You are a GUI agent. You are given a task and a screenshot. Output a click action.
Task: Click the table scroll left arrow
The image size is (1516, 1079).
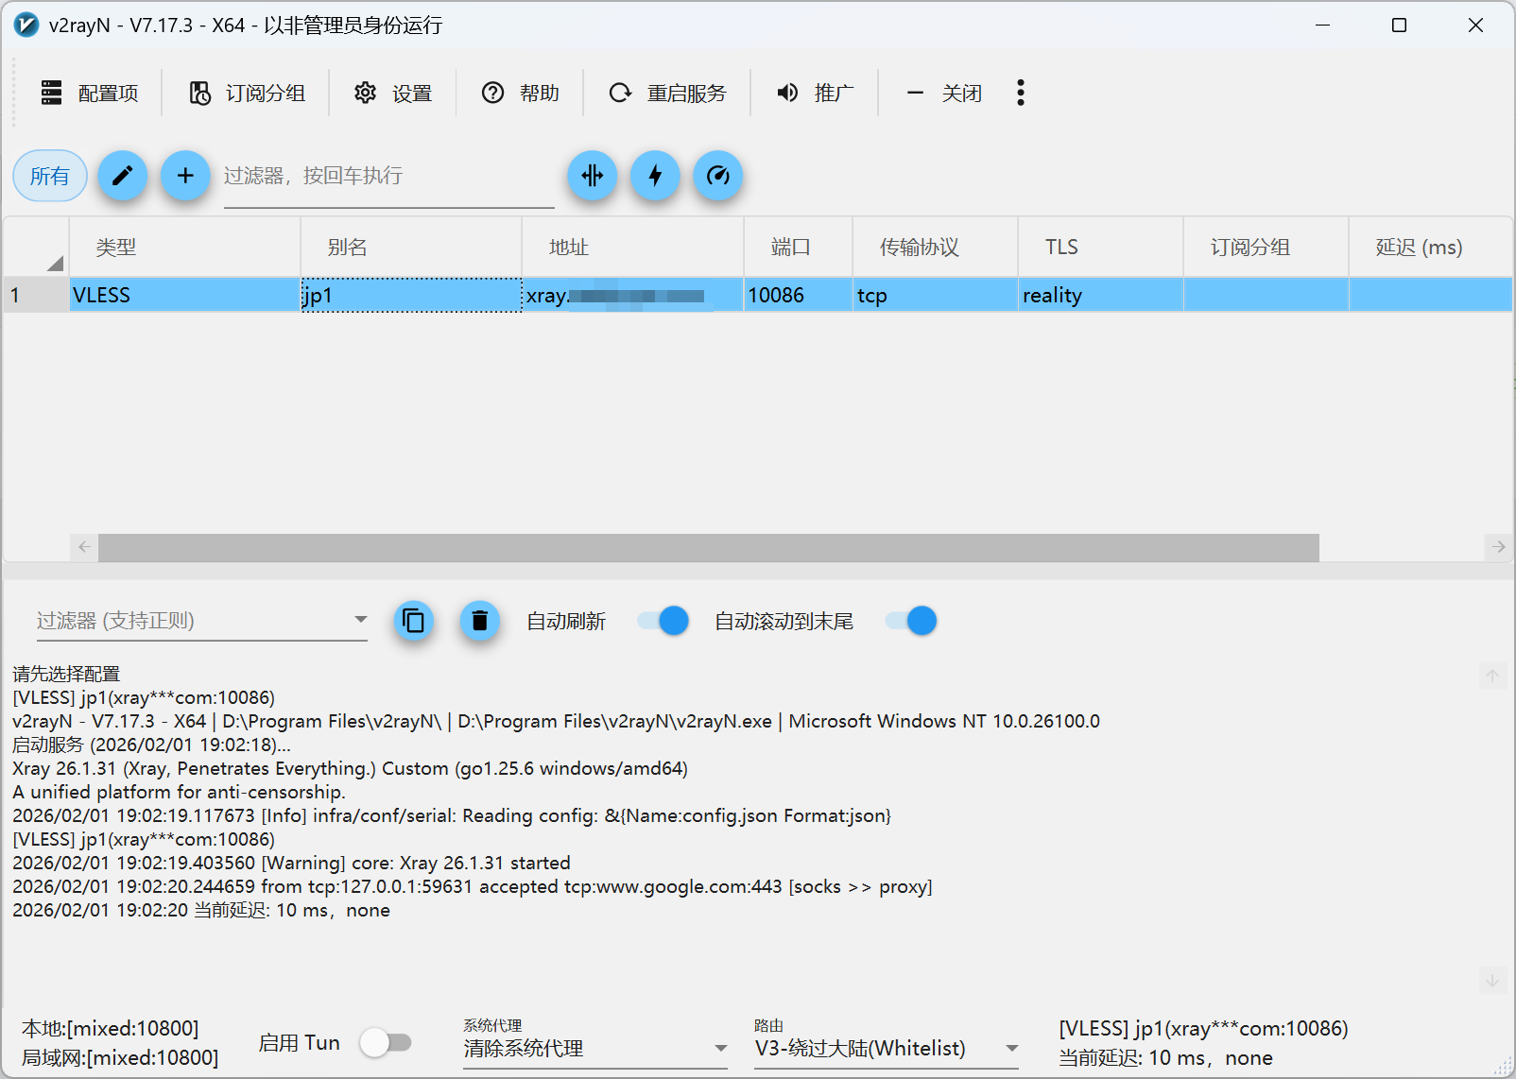click(x=84, y=547)
